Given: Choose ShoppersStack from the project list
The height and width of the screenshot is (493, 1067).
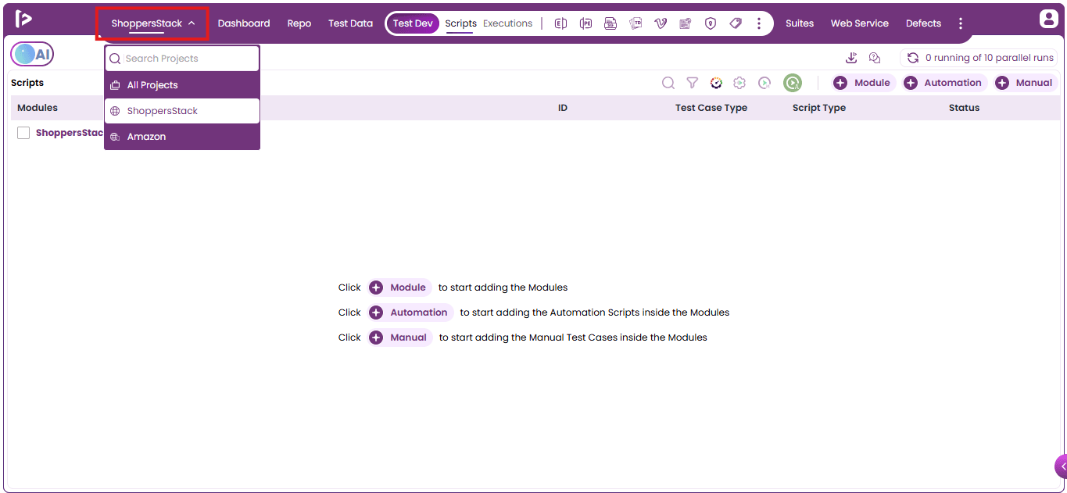Looking at the screenshot, I should pos(182,111).
